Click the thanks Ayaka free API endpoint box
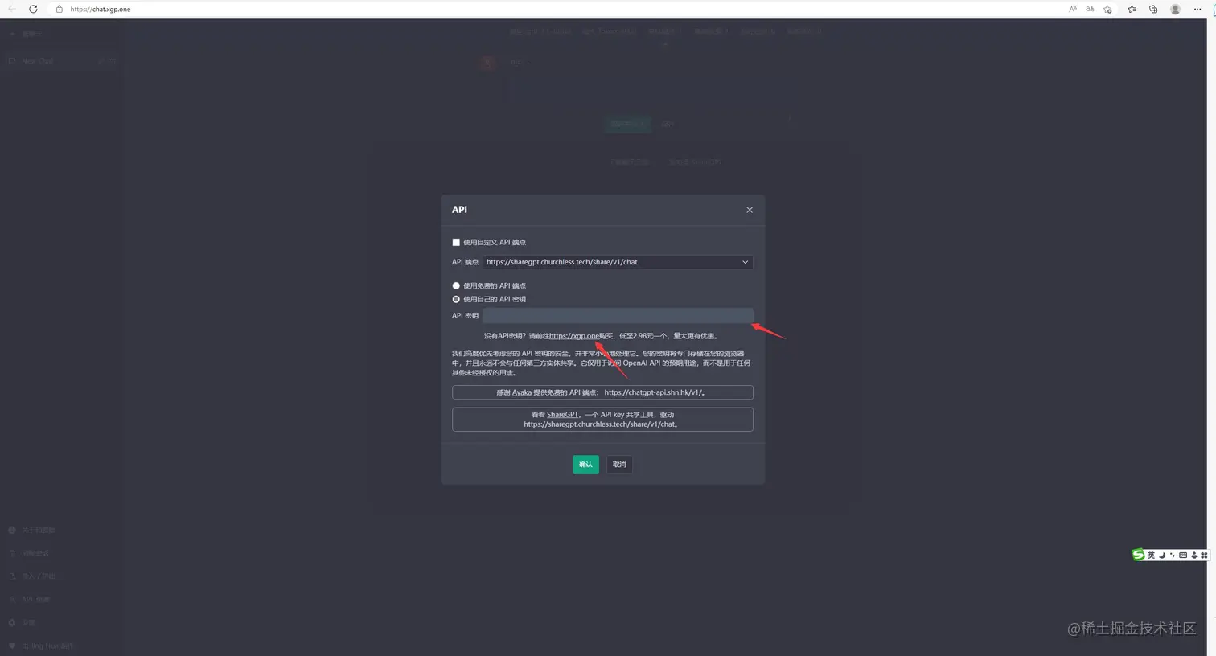This screenshot has height=656, width=1216. 602,392
